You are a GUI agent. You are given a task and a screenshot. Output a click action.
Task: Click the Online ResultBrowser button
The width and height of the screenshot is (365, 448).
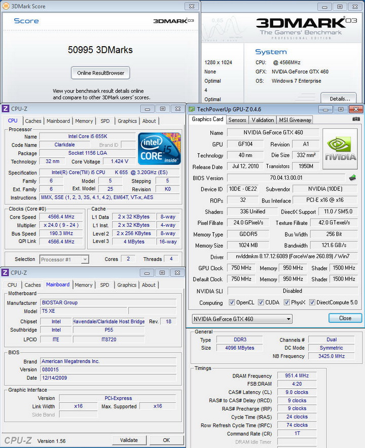click(100, 73)
